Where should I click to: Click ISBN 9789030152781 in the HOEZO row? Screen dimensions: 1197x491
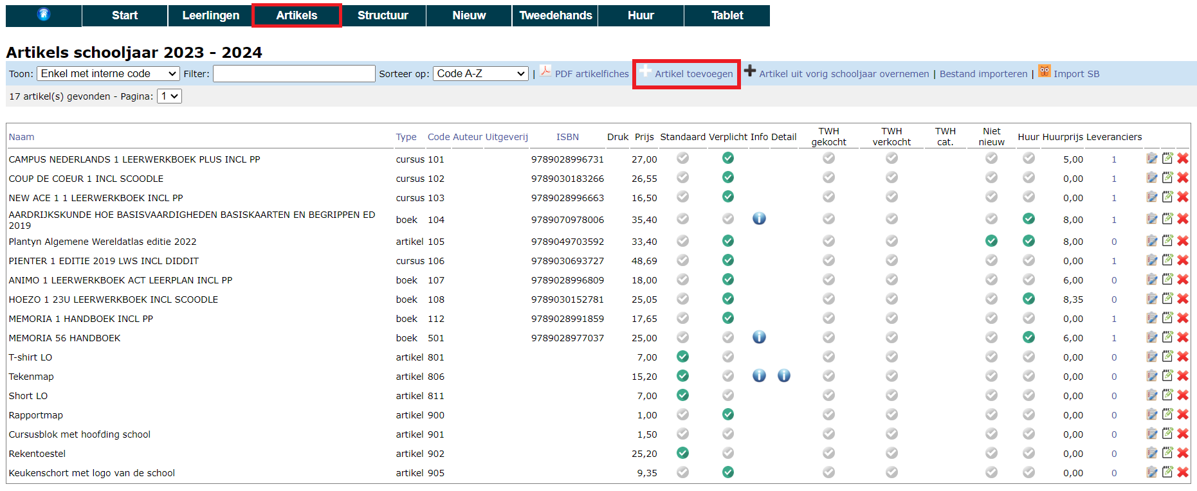[x=567, y=299]
